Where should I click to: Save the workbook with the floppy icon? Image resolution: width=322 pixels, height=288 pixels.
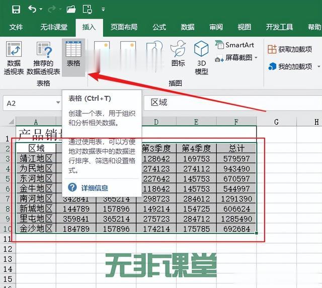coord(16,10)
